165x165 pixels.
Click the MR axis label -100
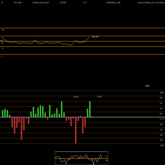click(162, 146)
